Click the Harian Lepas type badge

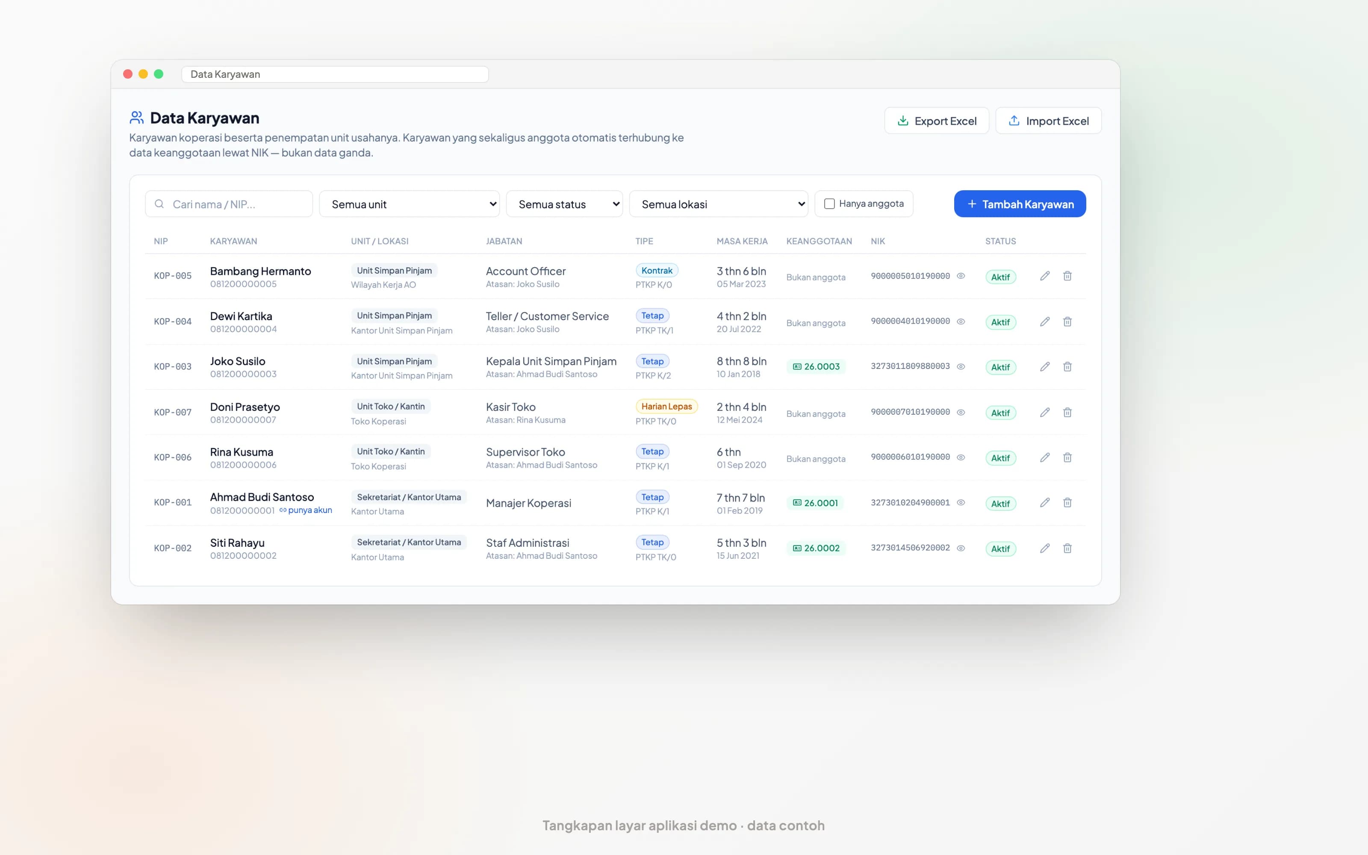coord(666,406)
